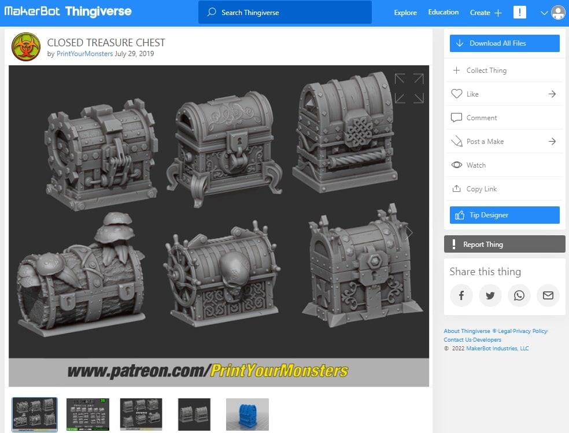This screenshot has width=569, height=433.
Task: Open the notification exclamation icon
Action: click(520, 12)
